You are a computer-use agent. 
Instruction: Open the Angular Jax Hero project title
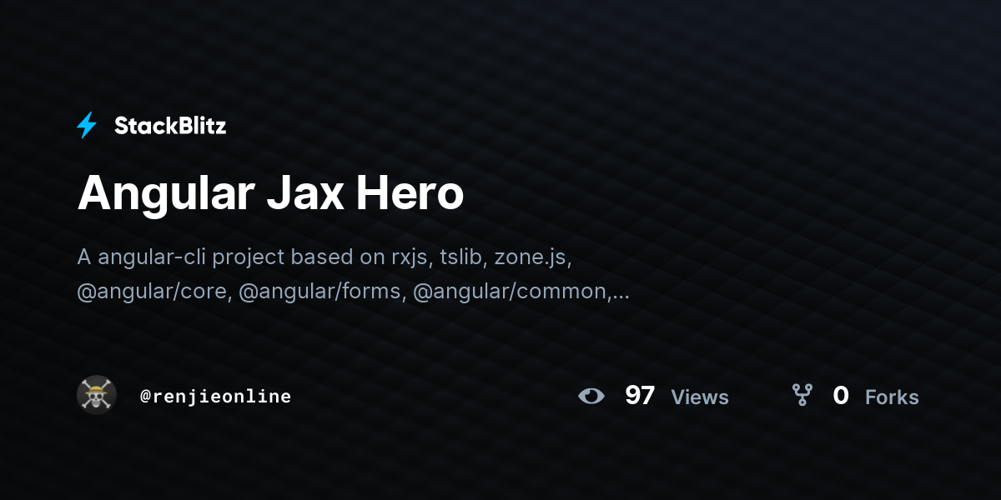(270, 194)
